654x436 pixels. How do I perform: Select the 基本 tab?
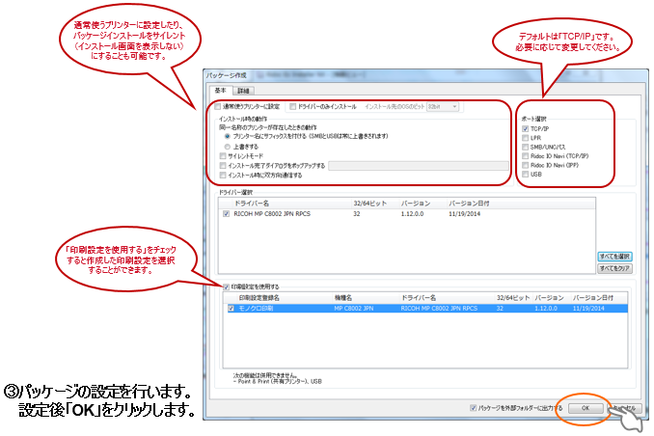click(219, 90)
